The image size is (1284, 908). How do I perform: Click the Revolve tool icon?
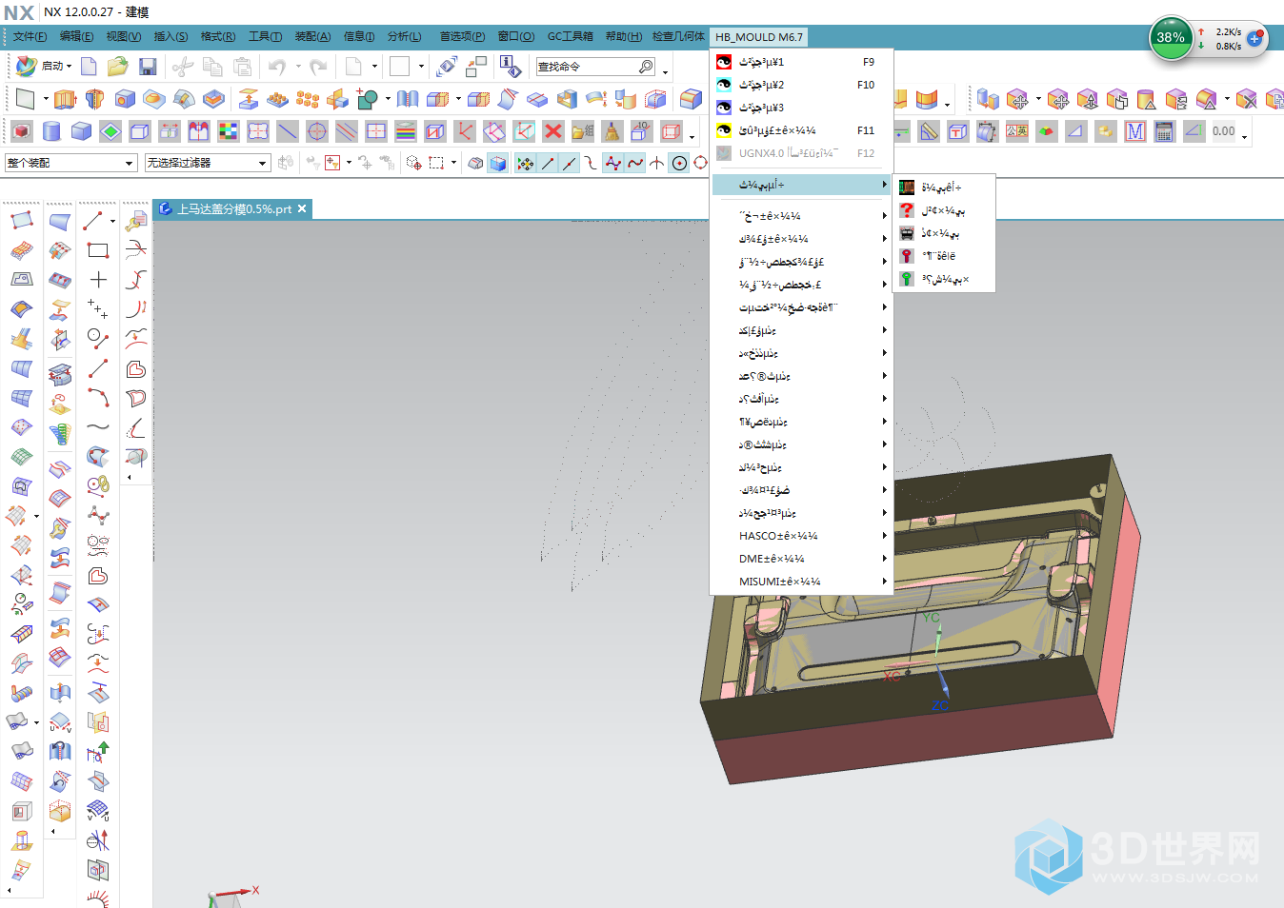pyautogui.click(x=94, y=99)
